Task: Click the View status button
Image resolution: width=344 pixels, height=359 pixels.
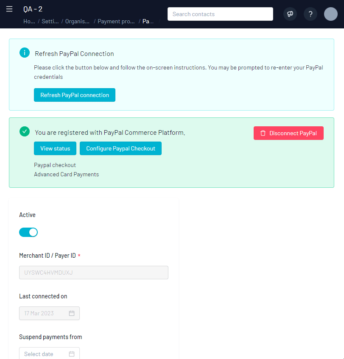Action: pos(55,148)
